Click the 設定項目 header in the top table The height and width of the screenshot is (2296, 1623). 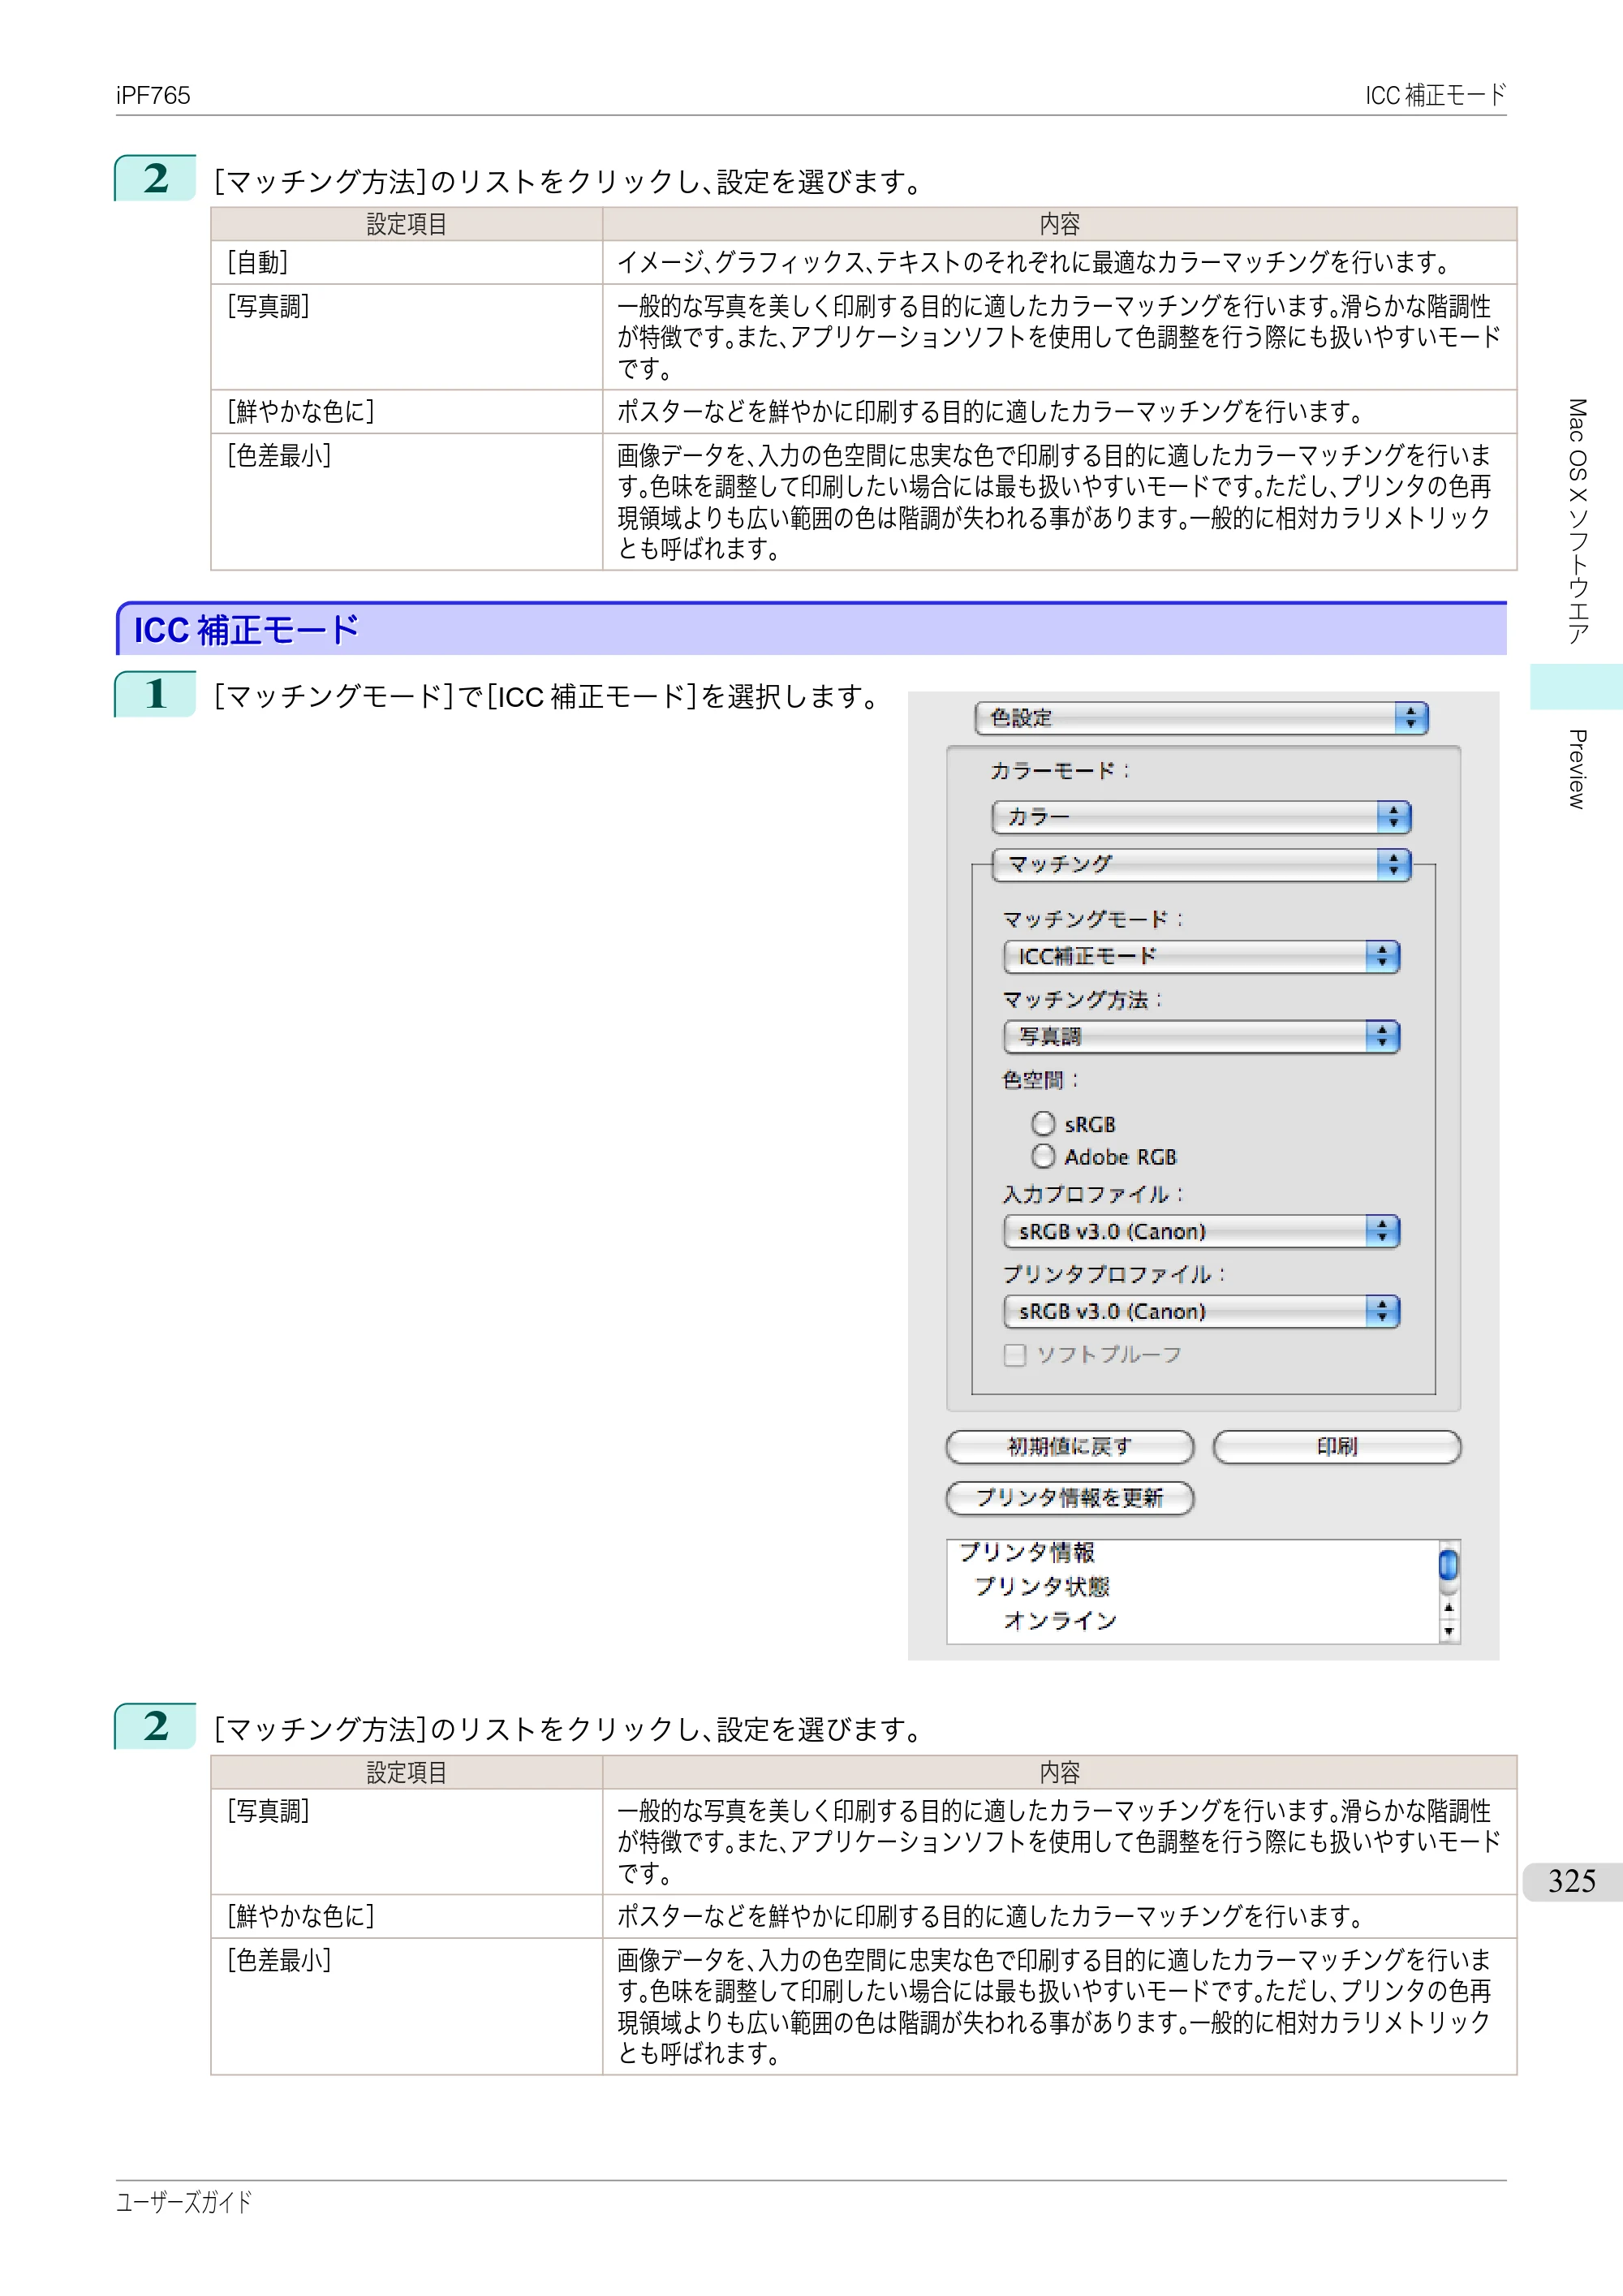coord(406,224)
